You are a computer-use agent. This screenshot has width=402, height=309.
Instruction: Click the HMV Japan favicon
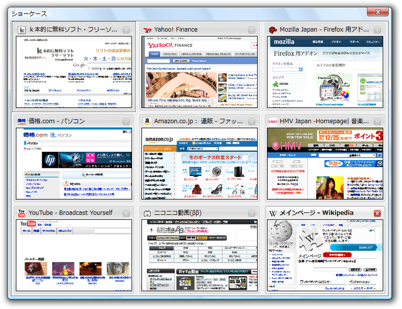coord(273,122)
